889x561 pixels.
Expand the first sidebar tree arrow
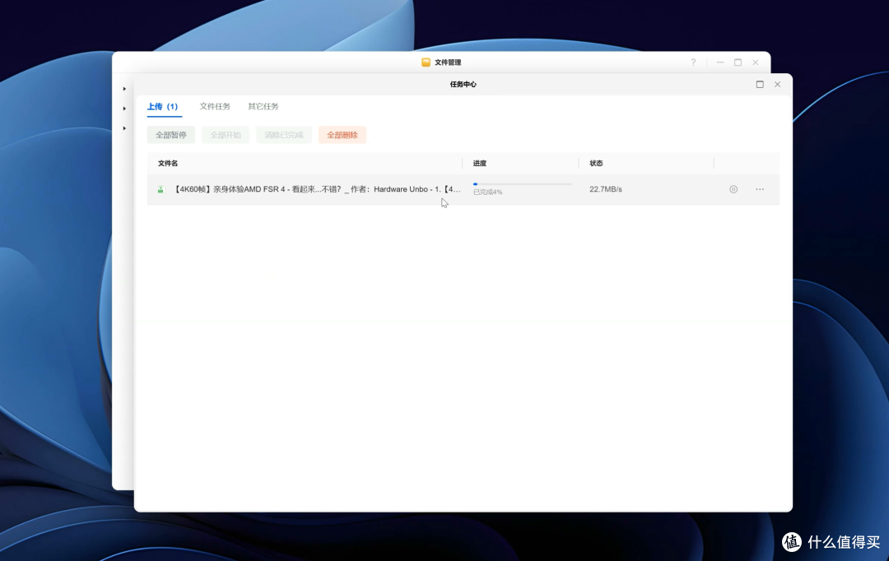click(x=124, y=88)
